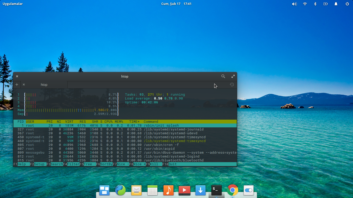Viewport: 353px width, 198px height.
Task: Sort by the RES column header
Action: coord(83,122)
